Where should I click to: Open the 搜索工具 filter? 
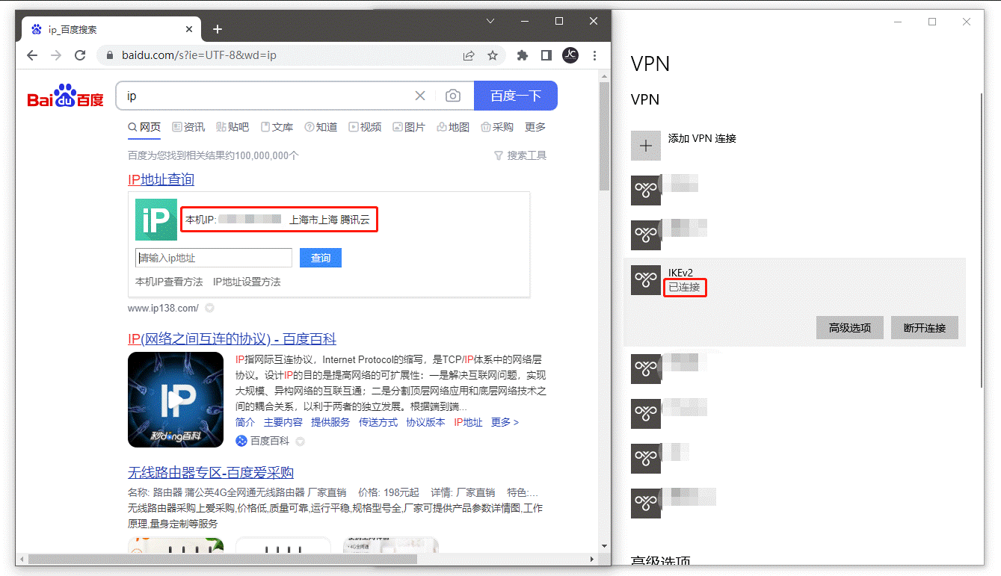point(520,155)
